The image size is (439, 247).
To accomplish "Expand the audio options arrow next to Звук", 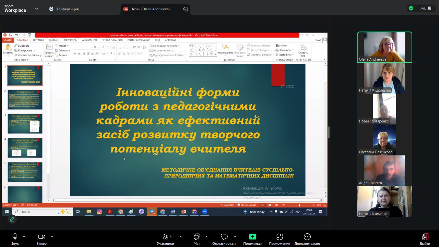I will pos(24,236).
